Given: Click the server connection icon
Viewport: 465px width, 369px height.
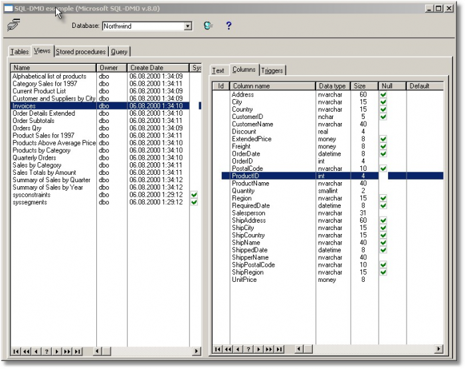Looking at the screenshot, I should pyautogui.click(x=14, y=25).
